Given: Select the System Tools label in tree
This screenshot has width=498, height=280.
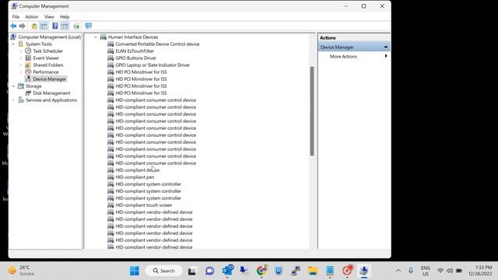Looking at the screenshot, I should [38, 44].
